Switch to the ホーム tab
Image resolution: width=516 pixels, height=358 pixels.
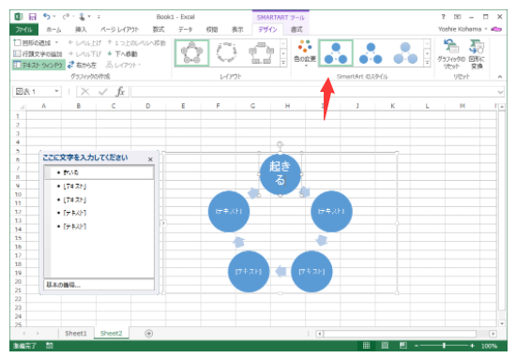click(53, 30)
